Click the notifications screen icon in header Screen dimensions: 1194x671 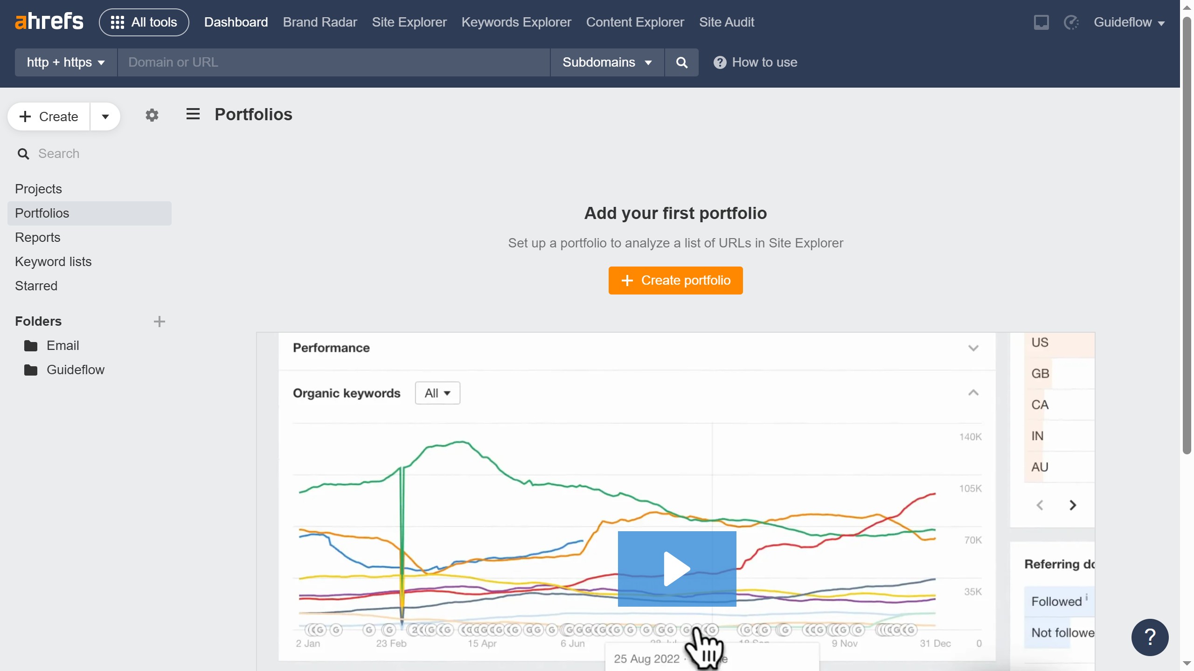[1041, 22]
